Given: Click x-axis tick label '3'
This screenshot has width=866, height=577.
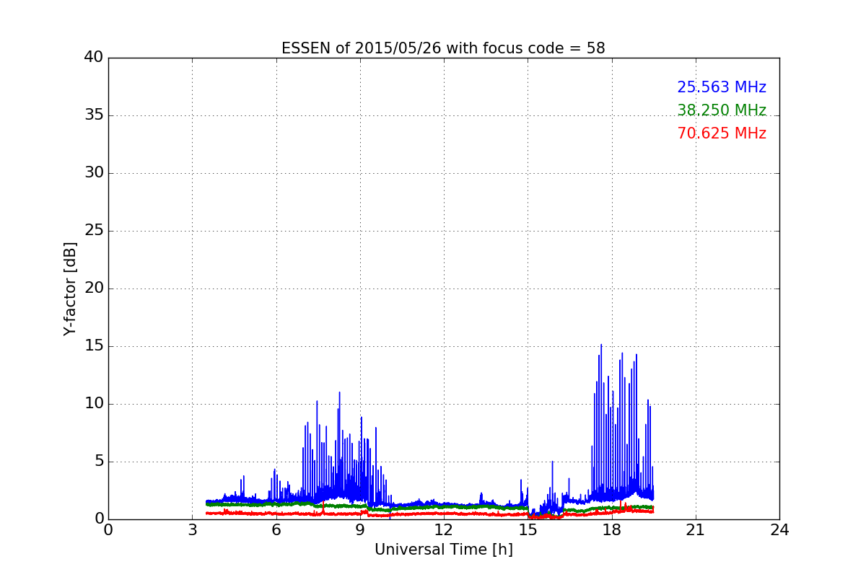Looking at the screenshot, I should click(192, 530).
